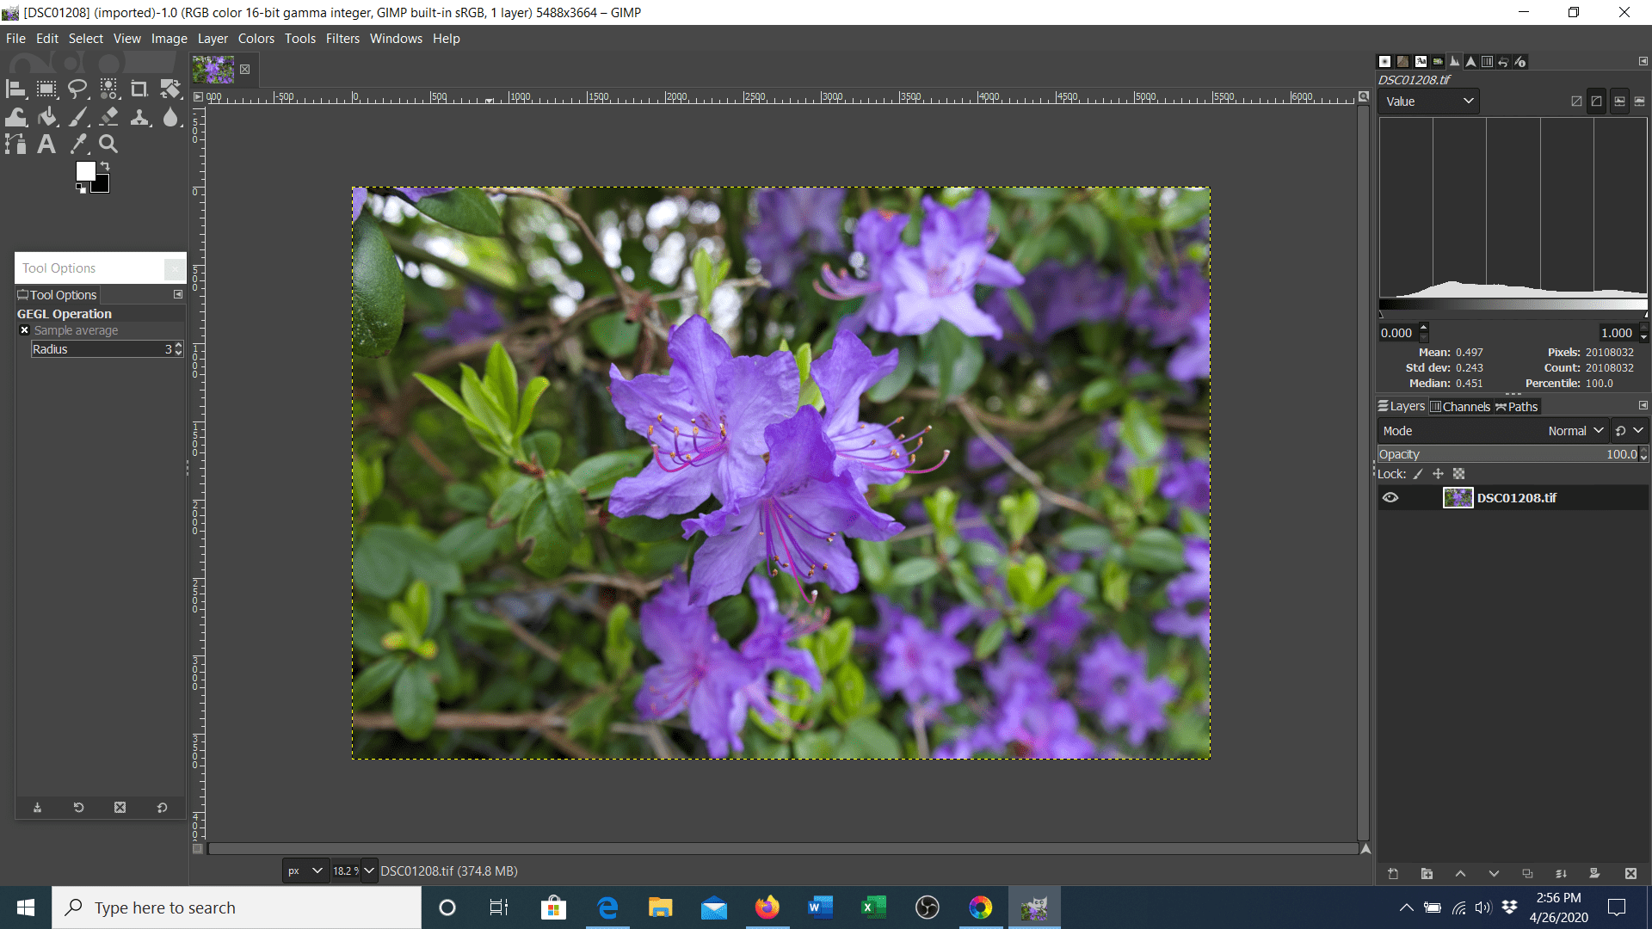Open the Document History dock tab

(x=1438, y=62)
